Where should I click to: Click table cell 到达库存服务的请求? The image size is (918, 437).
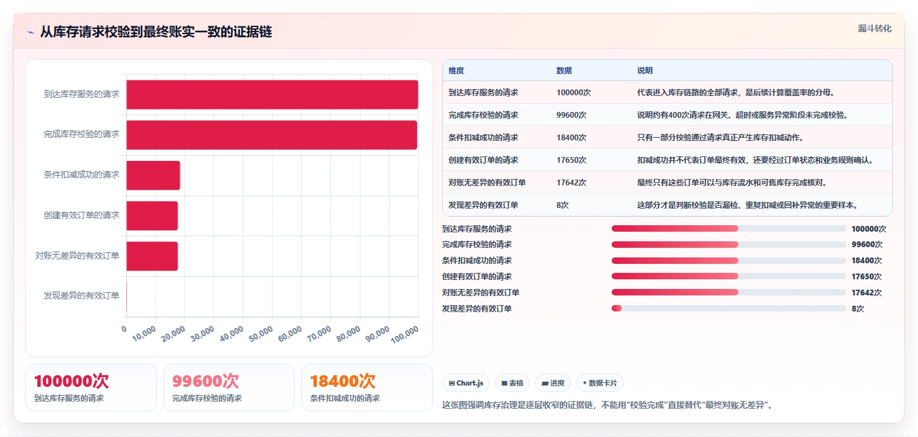point(483,93)
